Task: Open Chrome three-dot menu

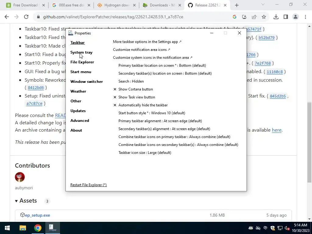Action: [305, 17]
